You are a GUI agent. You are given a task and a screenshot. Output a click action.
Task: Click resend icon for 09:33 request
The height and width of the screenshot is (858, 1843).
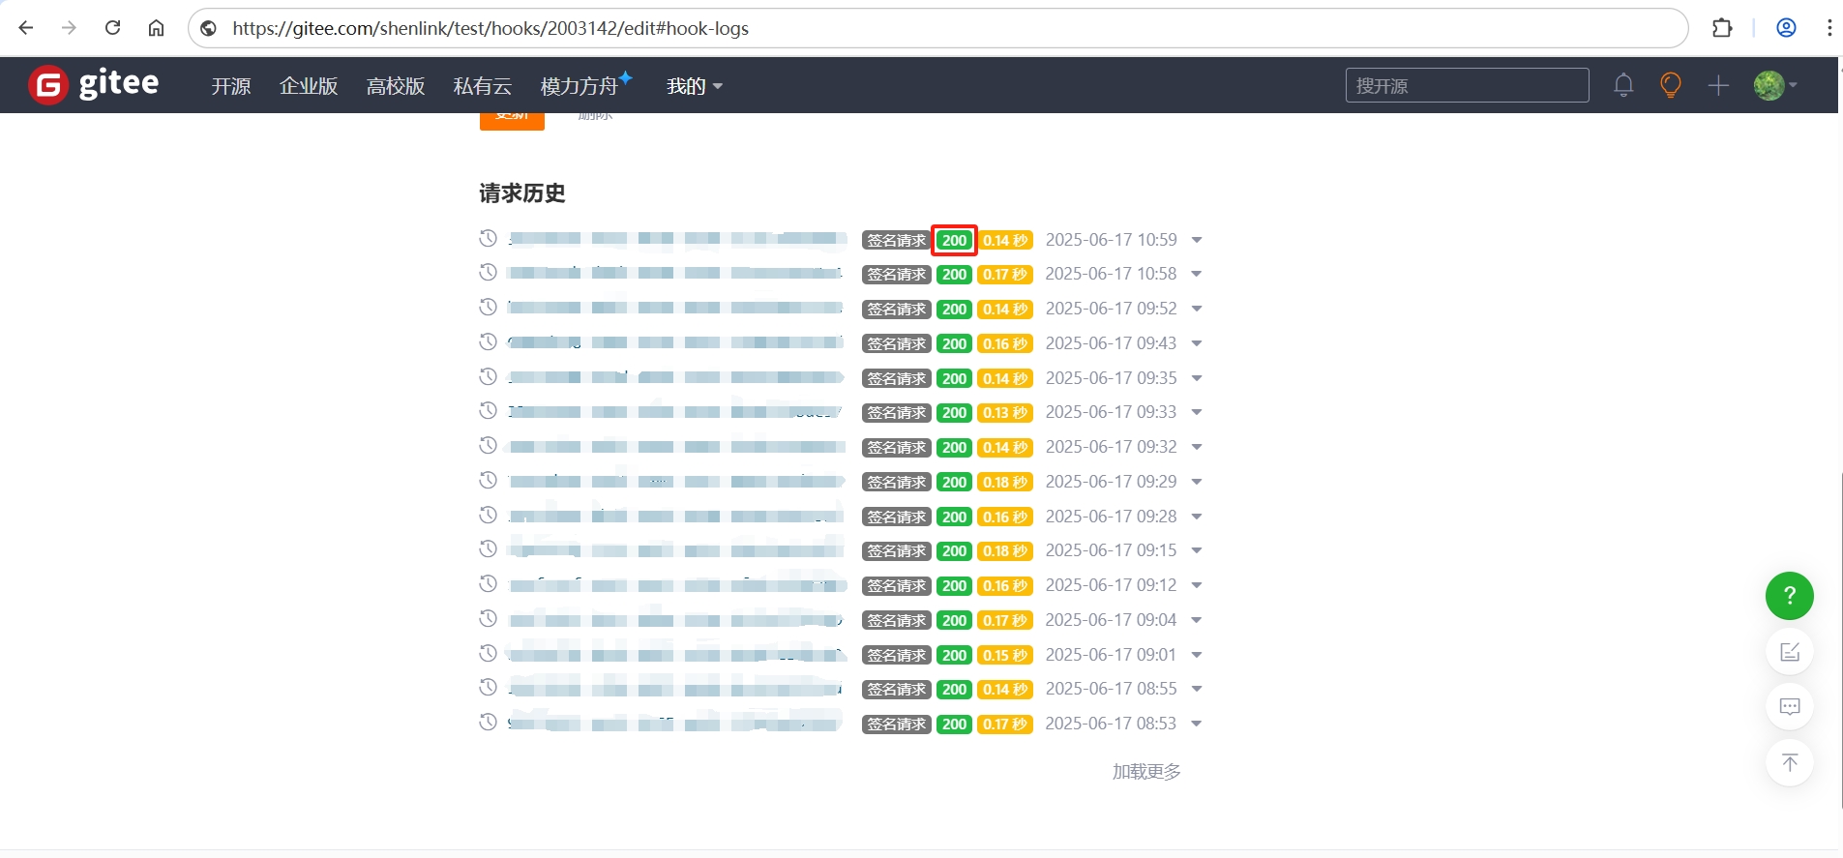489,411
